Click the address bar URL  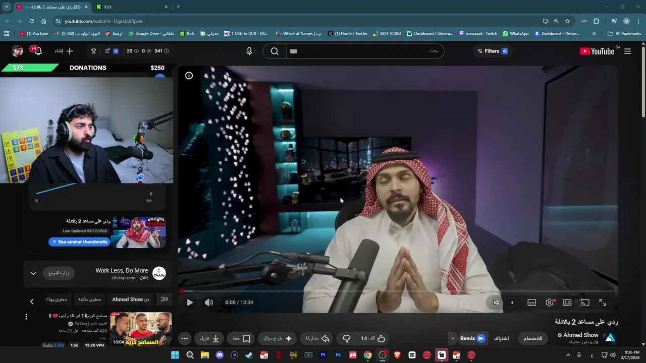pyautogui.click(x=103, y=21)
